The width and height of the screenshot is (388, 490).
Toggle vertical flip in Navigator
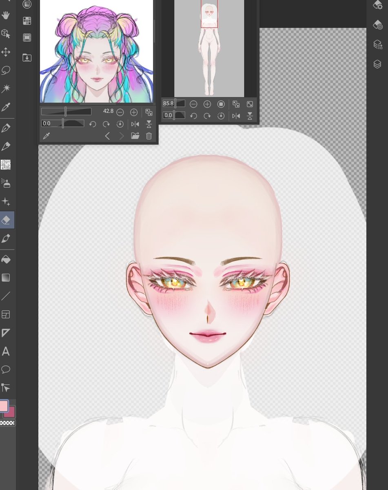(250, 116)
